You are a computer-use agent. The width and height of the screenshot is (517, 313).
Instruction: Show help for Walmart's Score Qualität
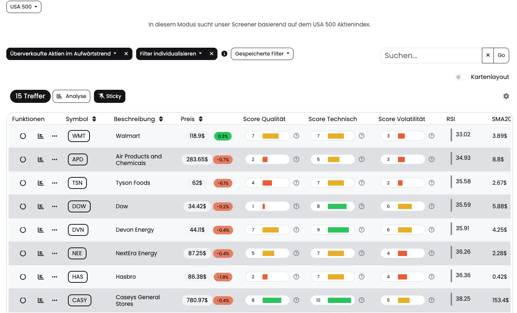[x=297, y=136]
